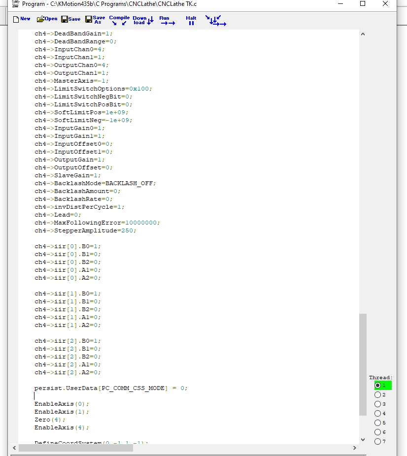The height and width of the screenshot is (456, 407).
Task: Halt the running thread
Action: (191, 20)
